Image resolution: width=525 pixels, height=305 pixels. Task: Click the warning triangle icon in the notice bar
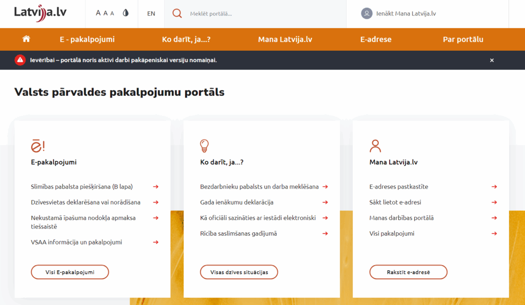pos(19,60)
